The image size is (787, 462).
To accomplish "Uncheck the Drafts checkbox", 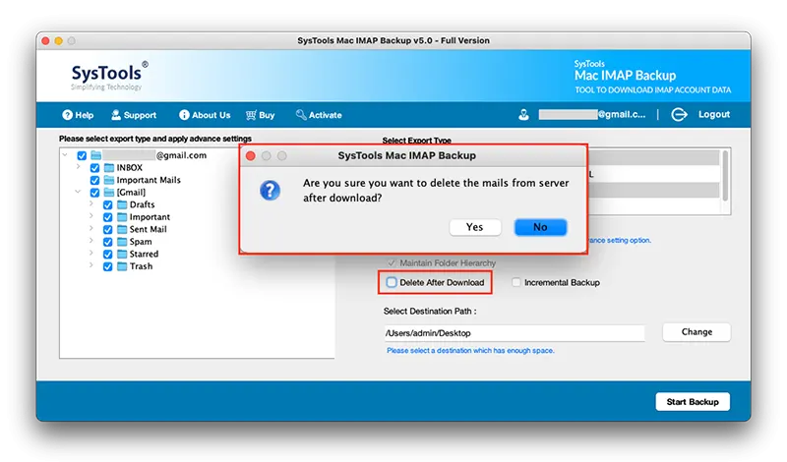I will pyautogui.click(x=108, y=204).
